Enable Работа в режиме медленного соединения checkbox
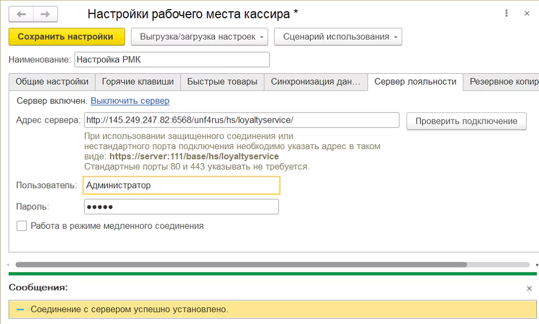The height and width of the screenshot is (324, 539). 22,226
